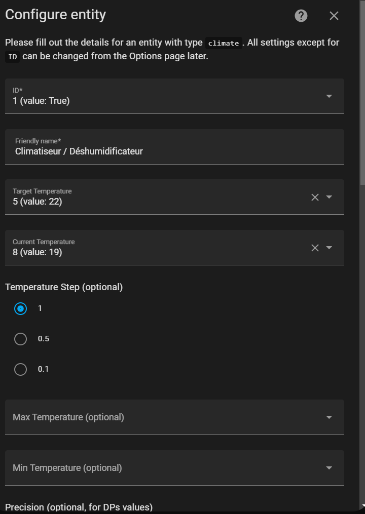Select temperature step 0.1 radio button

coord(21,369)
